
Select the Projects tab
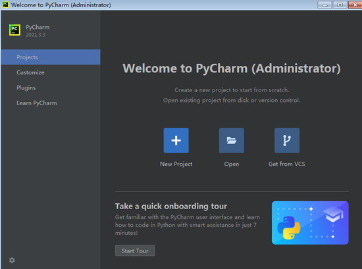coord(51,57)
